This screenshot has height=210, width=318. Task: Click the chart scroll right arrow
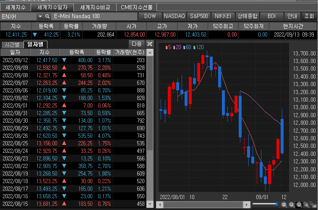click(247, 205)
